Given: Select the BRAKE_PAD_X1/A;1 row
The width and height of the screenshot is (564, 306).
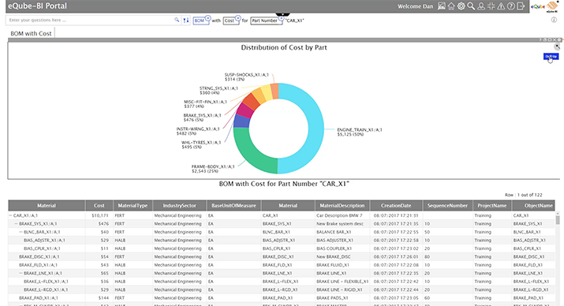Looking at the screenshot, I should (282, 298).
